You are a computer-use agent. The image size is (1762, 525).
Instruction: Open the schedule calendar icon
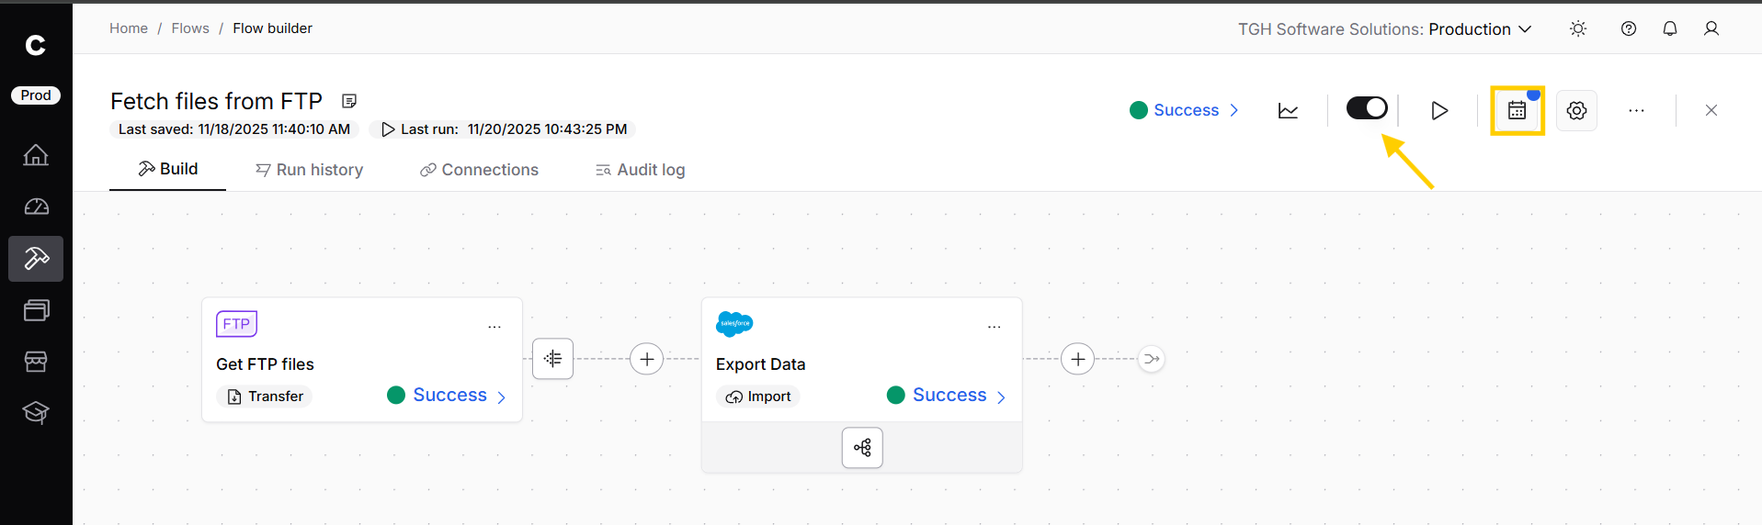click(x=1517, y=110)
